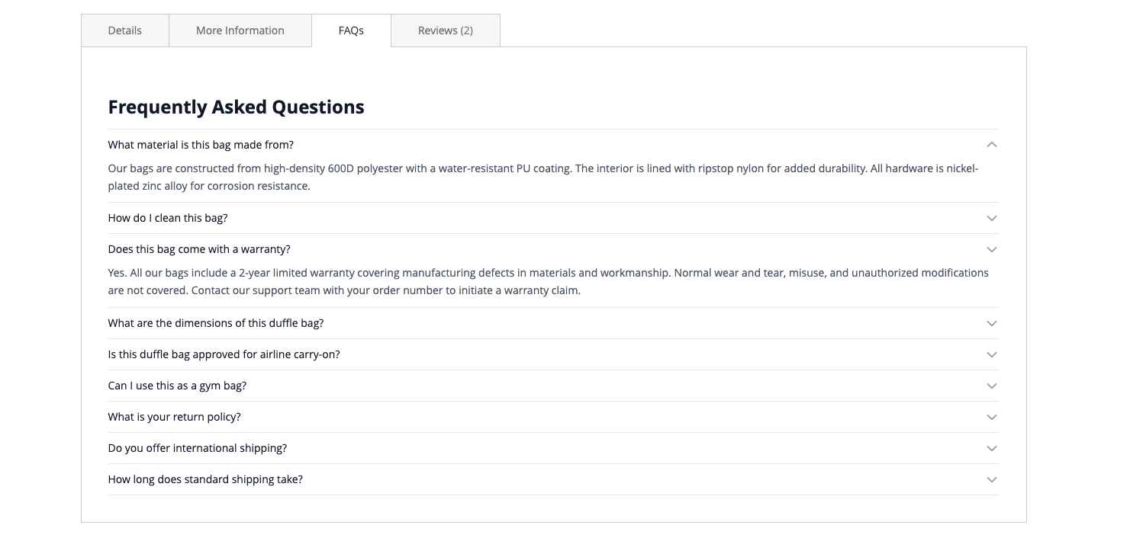Click the 2-year limited warranty answer text
The width and height of the screenshot is (1130, 538).
click(x=549, y=281)
